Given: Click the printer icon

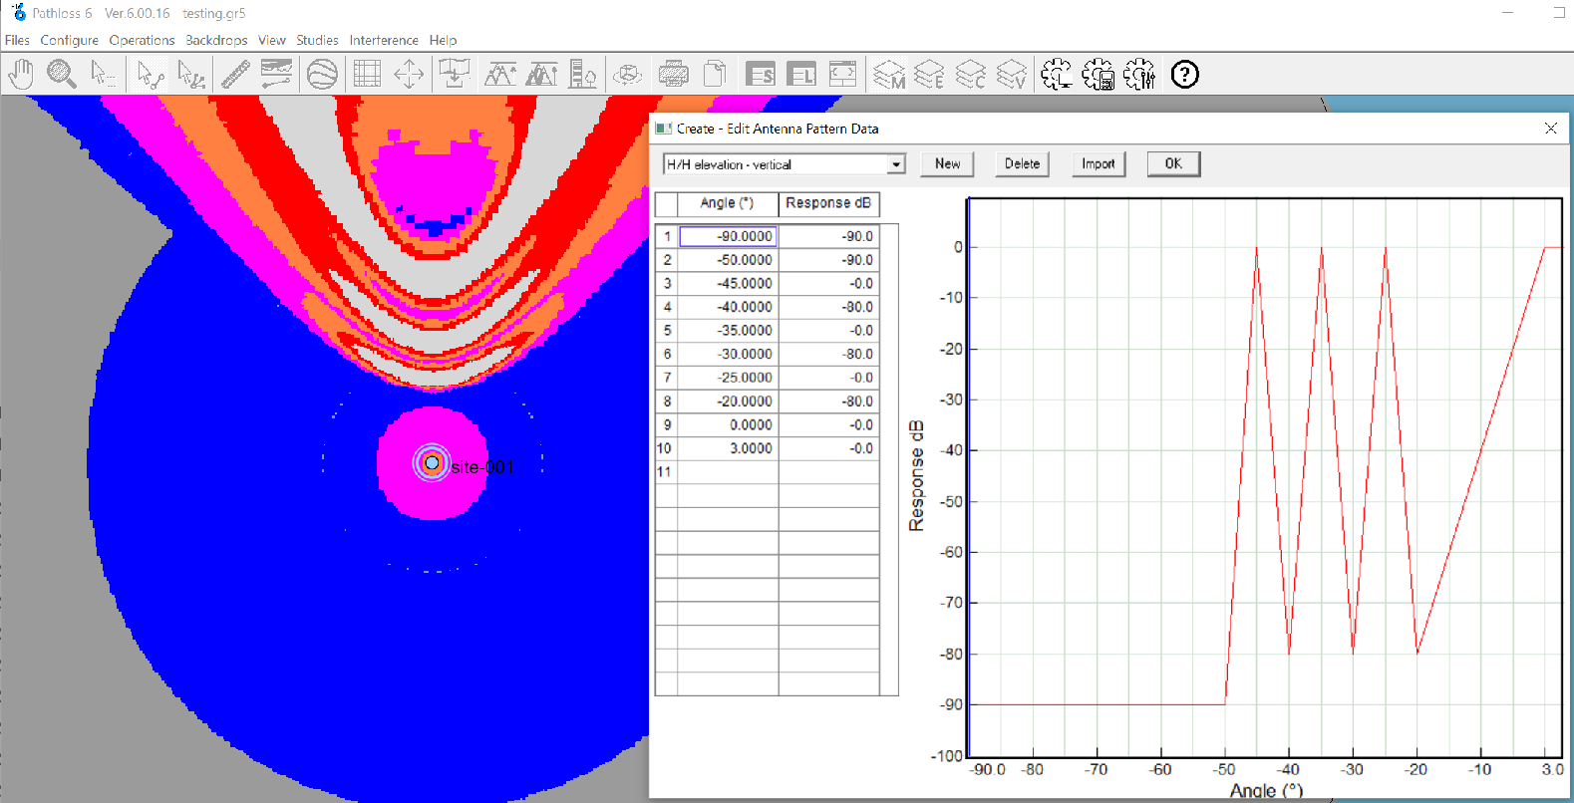Looking at the screenshot, I should (674, 75).
